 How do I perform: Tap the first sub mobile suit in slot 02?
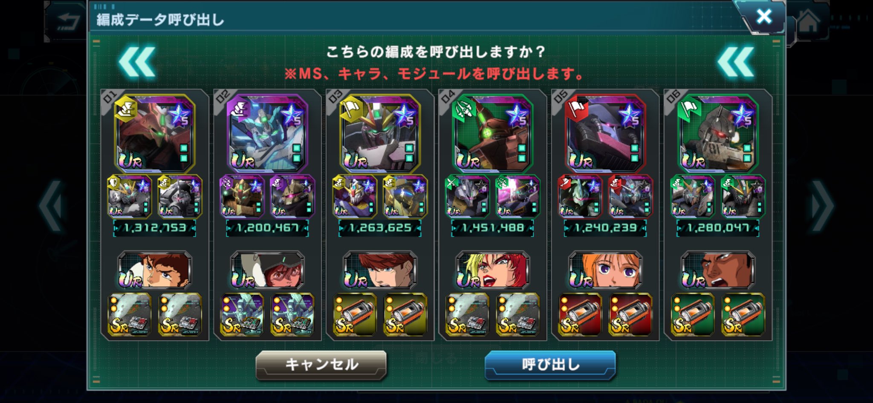[x=242, y=196]
